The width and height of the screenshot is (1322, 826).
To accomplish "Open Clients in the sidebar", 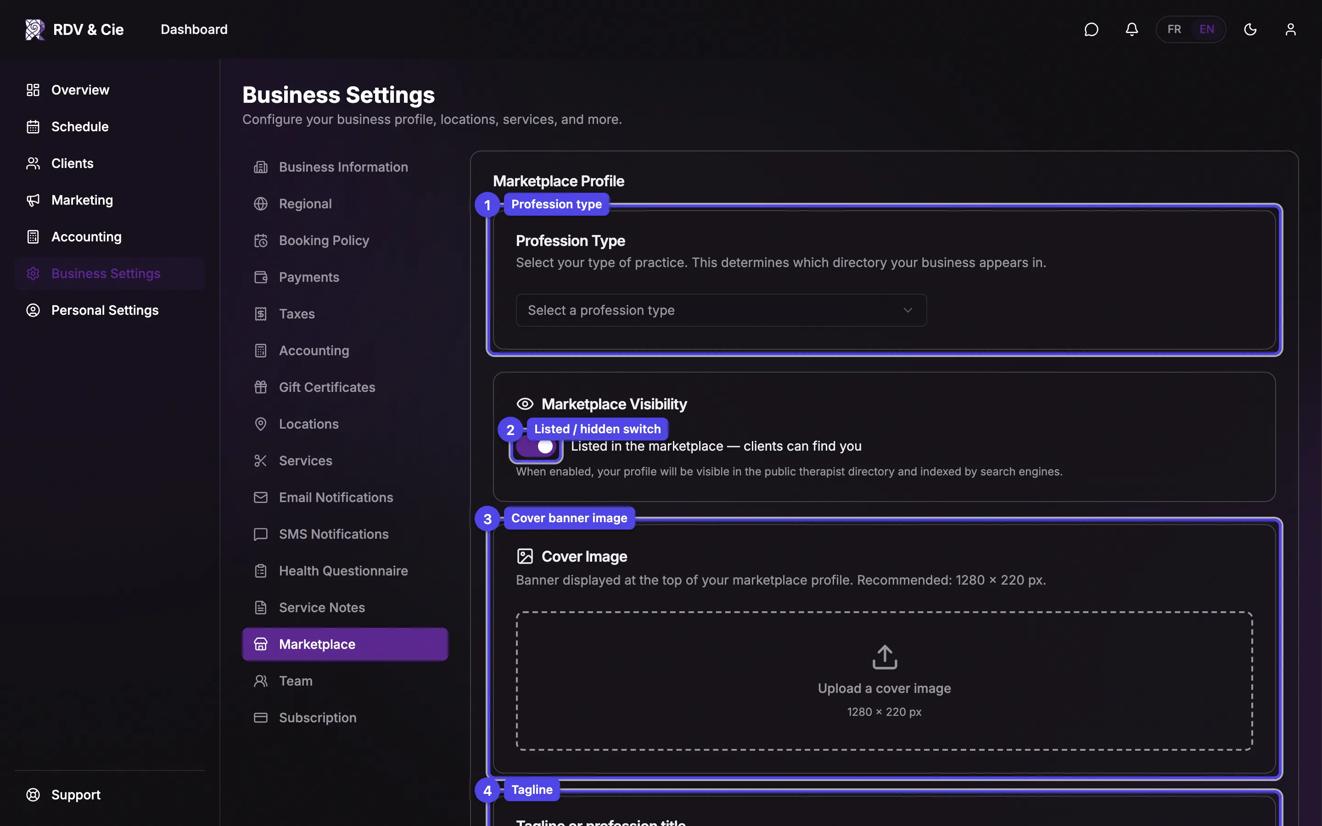I will click(x=109, y=163).
